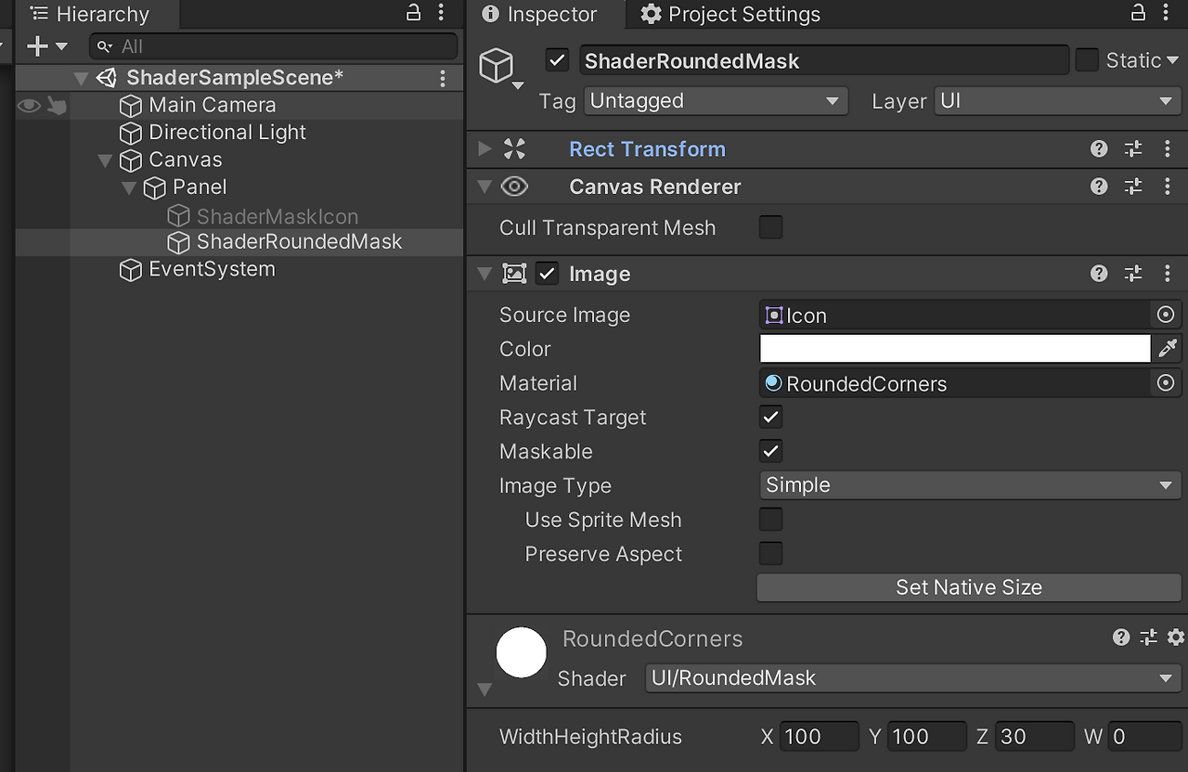1188x772 pixels.
Task: Click the white Color swatch
Action: (954, 349)
